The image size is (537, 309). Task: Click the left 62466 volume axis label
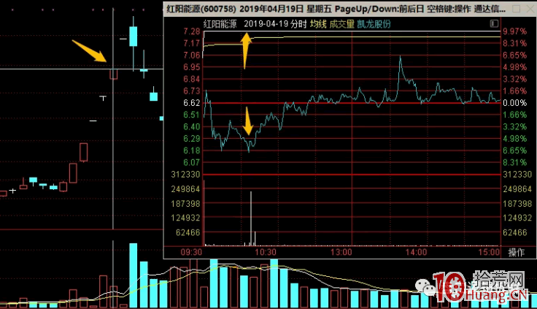click(x=188, y=232)
